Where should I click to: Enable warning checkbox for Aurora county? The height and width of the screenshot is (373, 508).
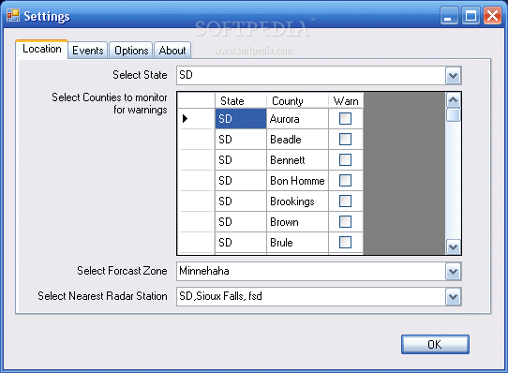pos(345,119)
